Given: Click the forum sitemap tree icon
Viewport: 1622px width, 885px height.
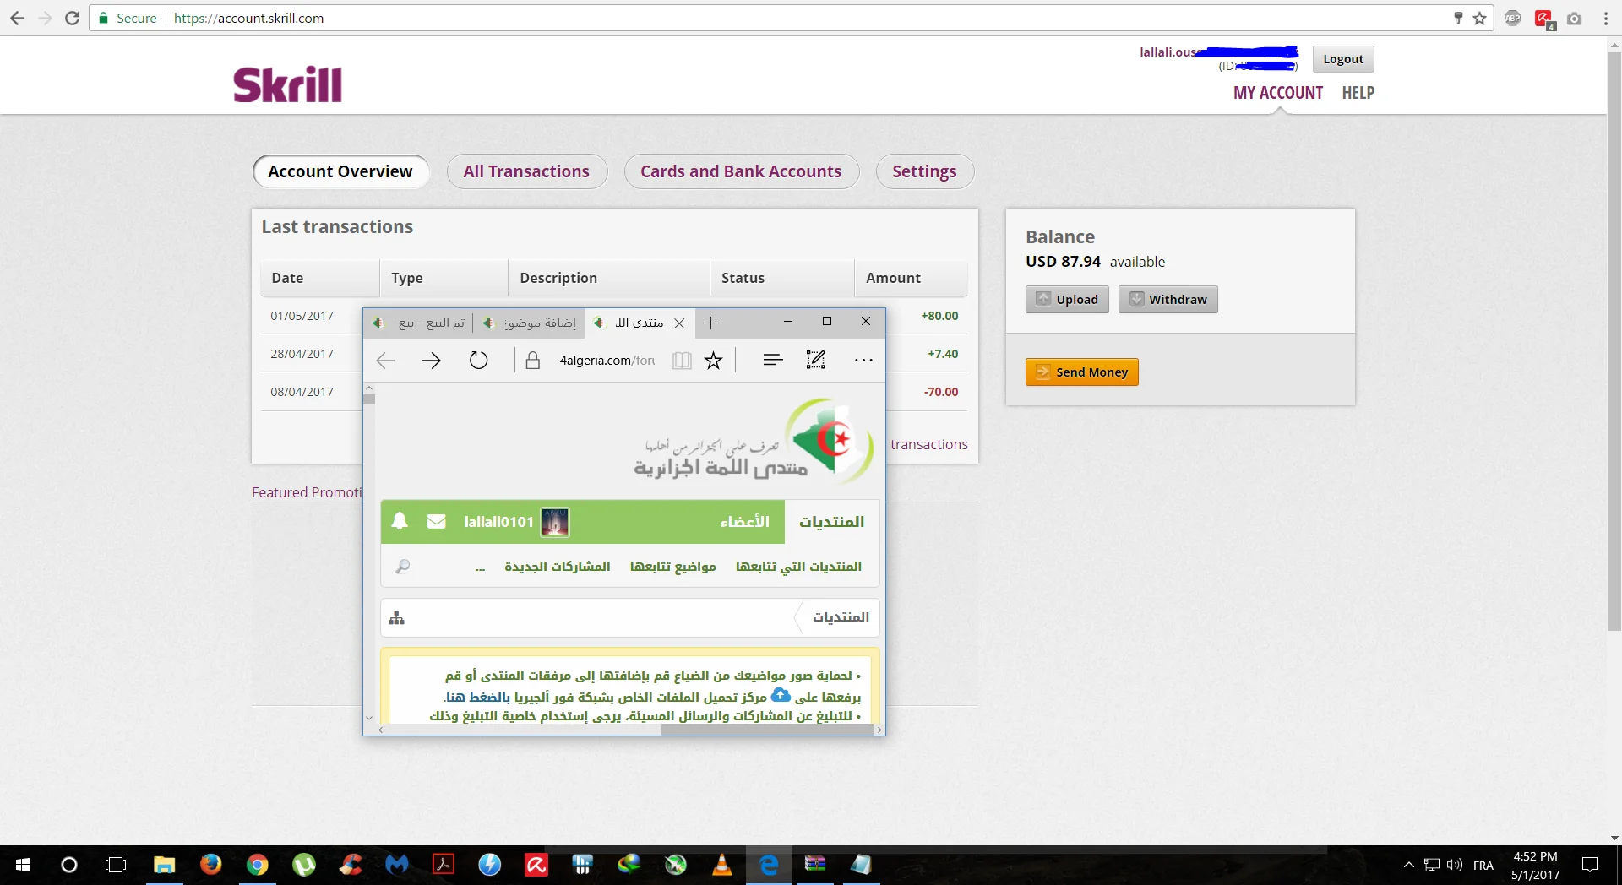Looking at the screenshot, I should (x=397, y=618).
